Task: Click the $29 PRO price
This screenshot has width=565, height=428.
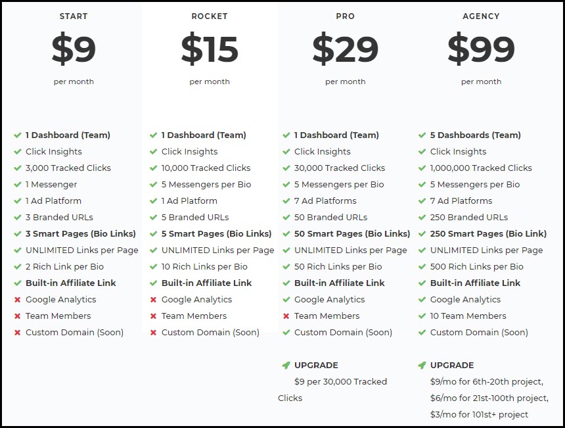Action: pyautogui.click(x=345, y=49)
